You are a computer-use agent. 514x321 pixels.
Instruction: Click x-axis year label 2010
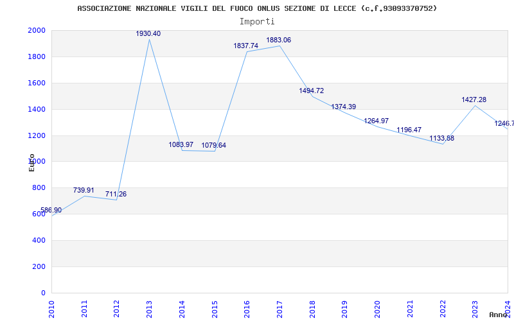[51, 309]
